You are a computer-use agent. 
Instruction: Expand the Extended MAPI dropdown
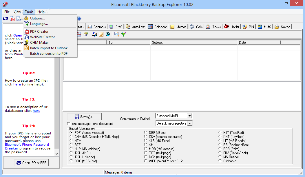190,116
